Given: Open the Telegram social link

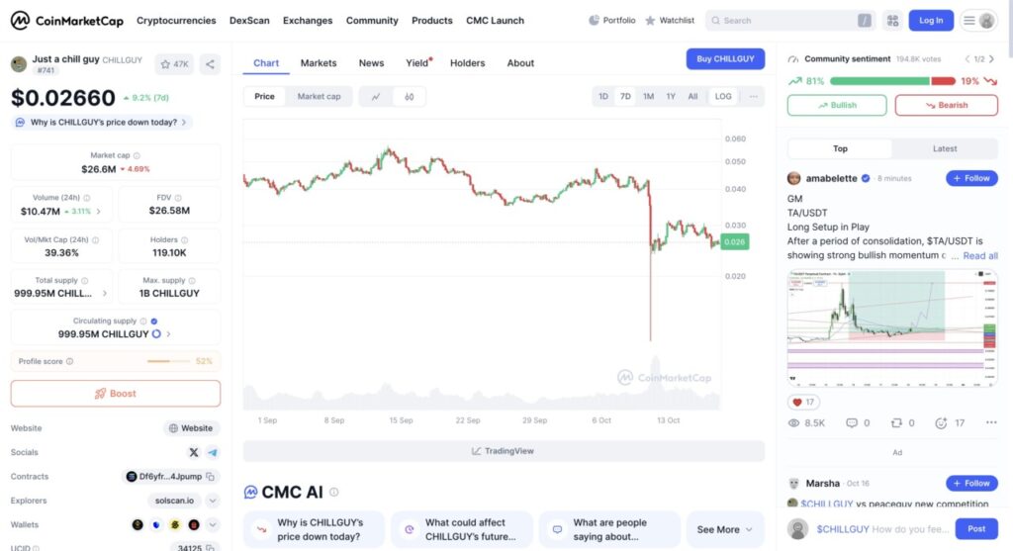Looking at the screenshot, I should click(x=212, y=452).
